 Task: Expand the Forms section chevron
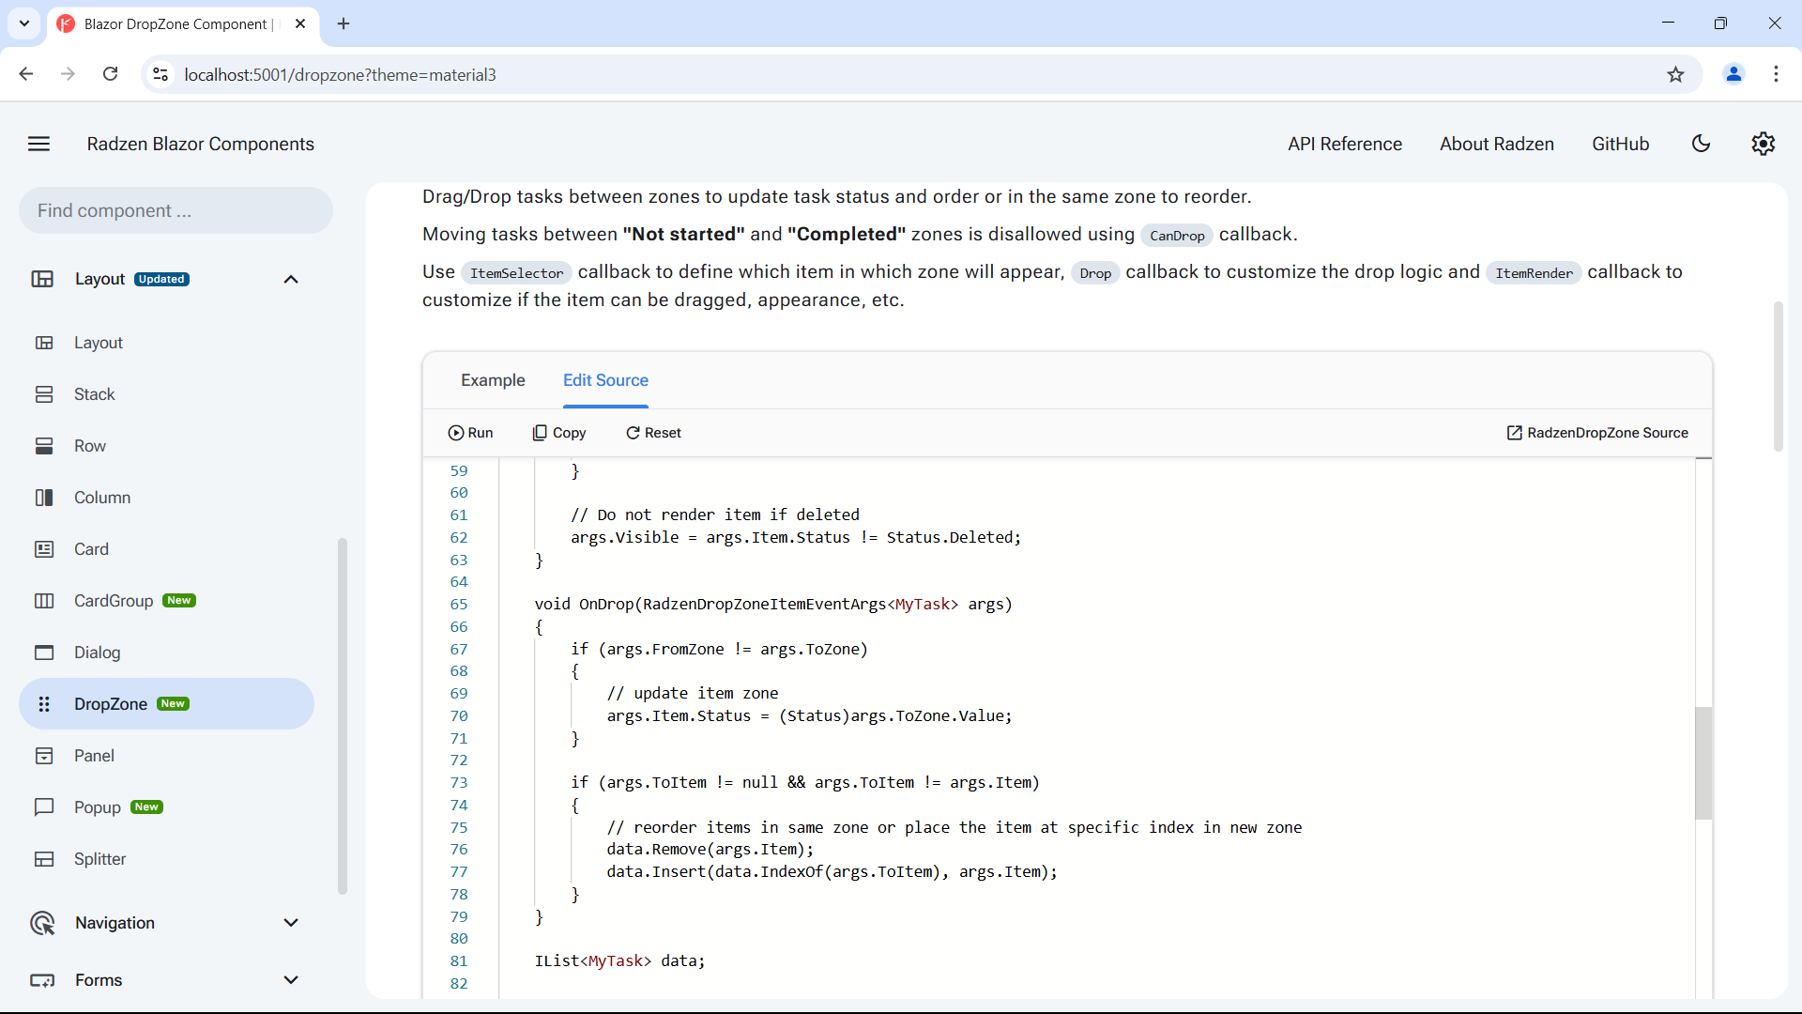(x=291, y=980)
